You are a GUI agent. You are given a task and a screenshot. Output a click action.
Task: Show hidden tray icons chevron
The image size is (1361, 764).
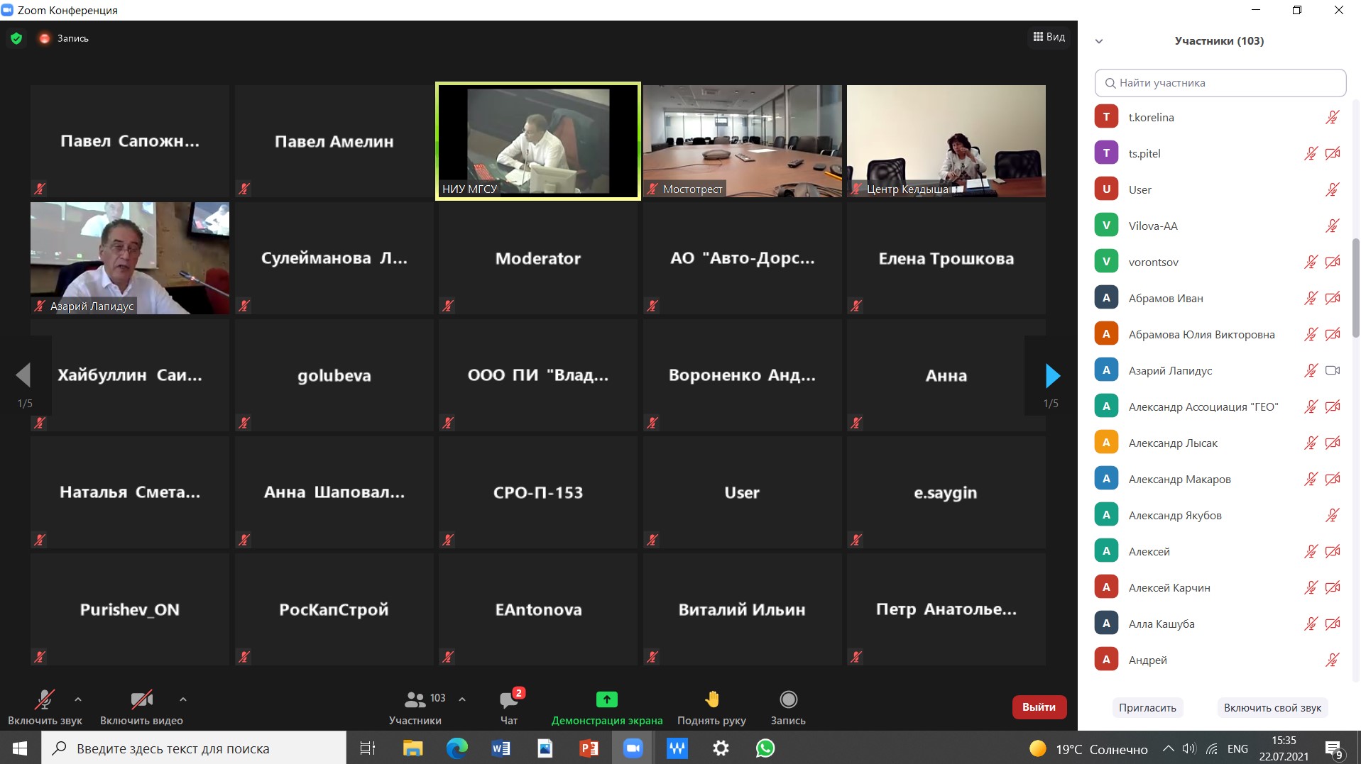coord(1168,748)
